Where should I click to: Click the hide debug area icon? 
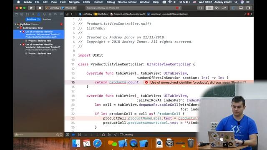click(68, 135)
